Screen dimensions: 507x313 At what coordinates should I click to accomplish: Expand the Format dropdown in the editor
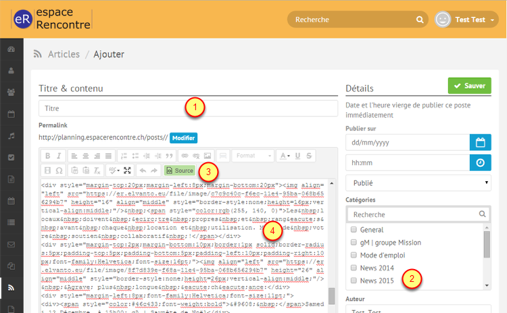(252, 155)
